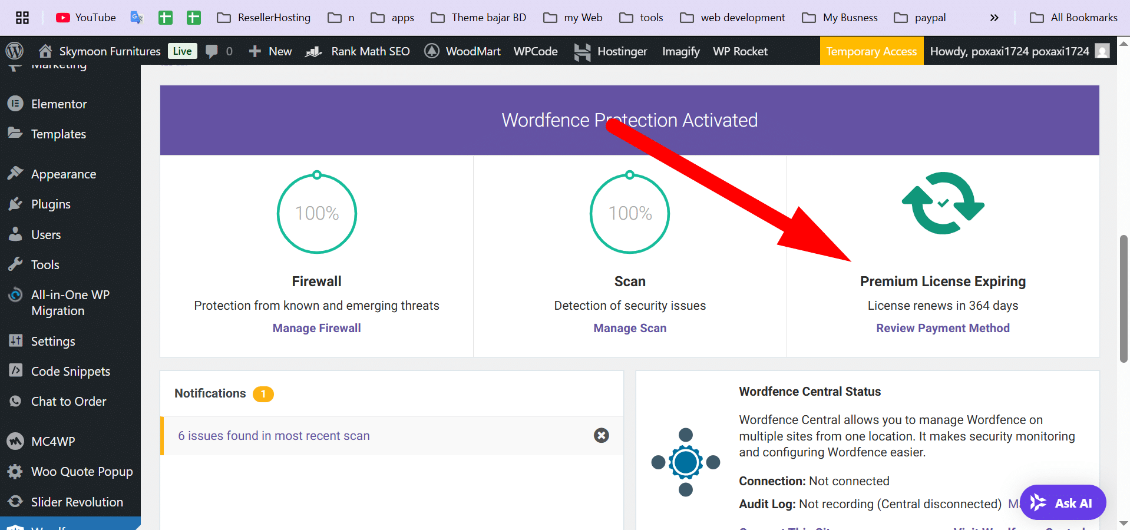Click the scrollbar down arrow

(x=1124, y=523)
